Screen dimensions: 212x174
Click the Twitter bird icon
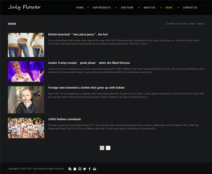pos(85,169)
